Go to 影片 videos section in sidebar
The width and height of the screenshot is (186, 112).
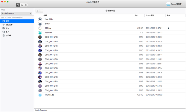tap(8, 32)
